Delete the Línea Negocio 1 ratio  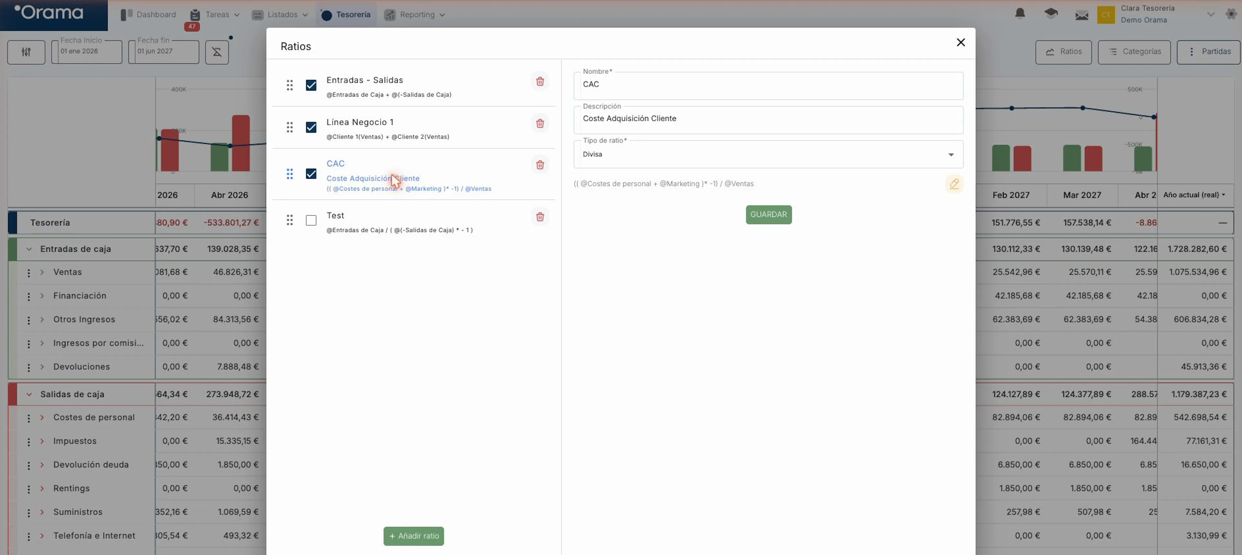pyautogui.click(x=540, y=123)
